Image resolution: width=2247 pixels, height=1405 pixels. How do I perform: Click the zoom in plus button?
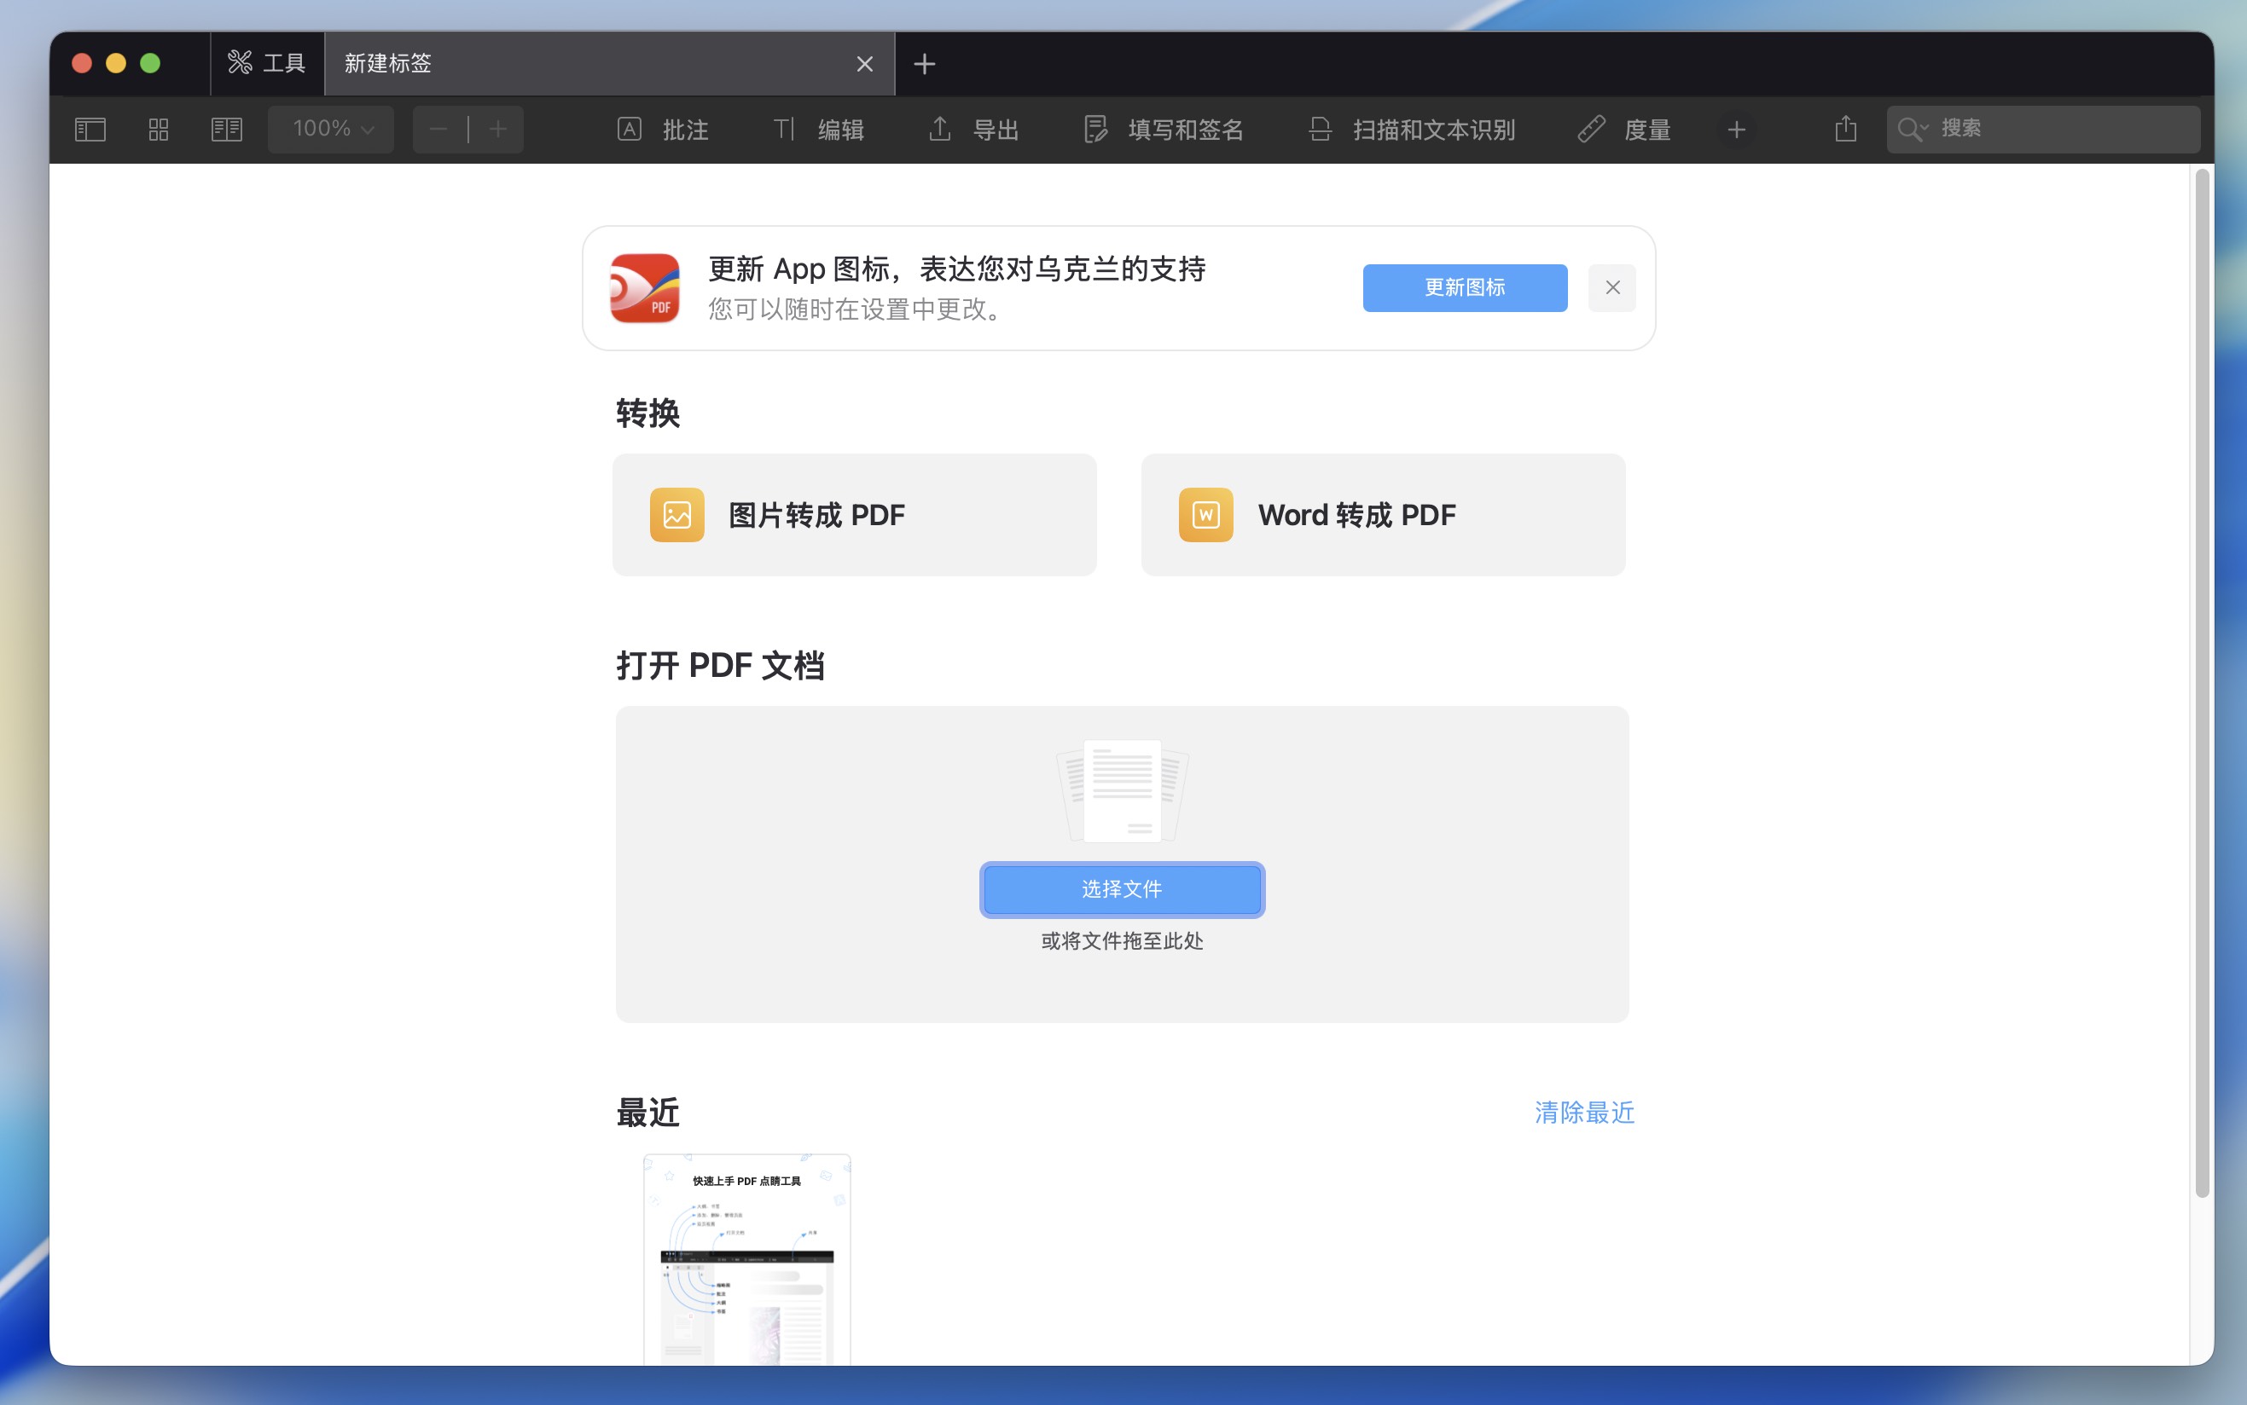click(x=498, y=130)
